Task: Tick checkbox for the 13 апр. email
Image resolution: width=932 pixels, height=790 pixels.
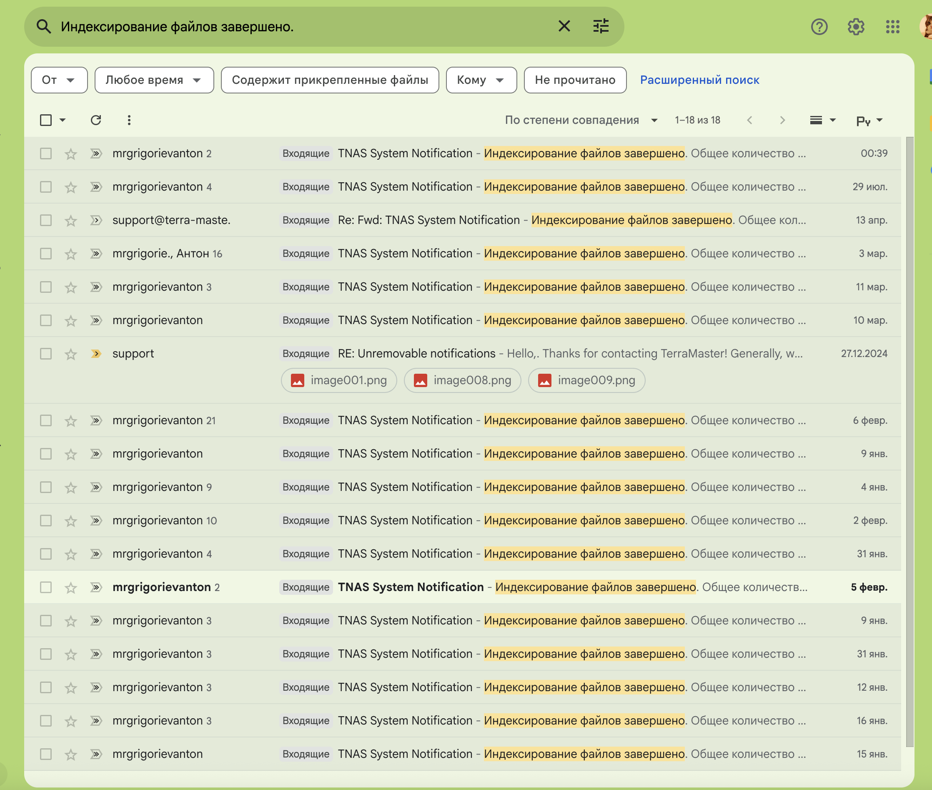Action: point(45,220)
